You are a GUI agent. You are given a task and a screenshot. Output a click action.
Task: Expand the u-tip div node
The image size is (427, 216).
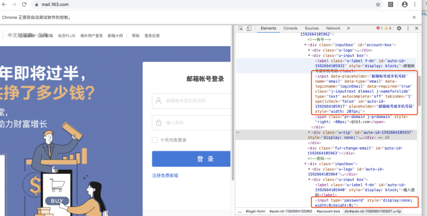[x=310, y=132]
